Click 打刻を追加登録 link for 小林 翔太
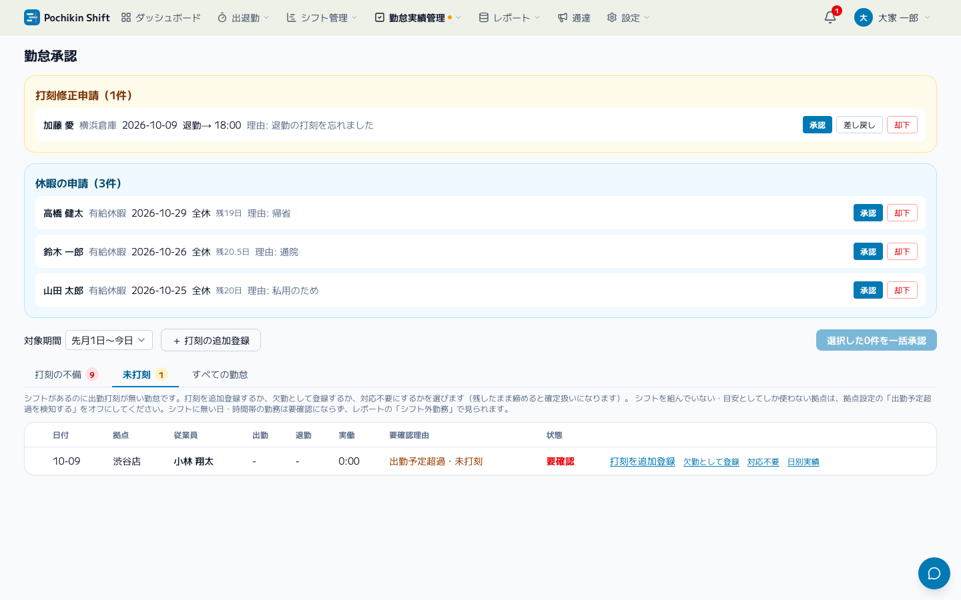 (x=643, y=461)
